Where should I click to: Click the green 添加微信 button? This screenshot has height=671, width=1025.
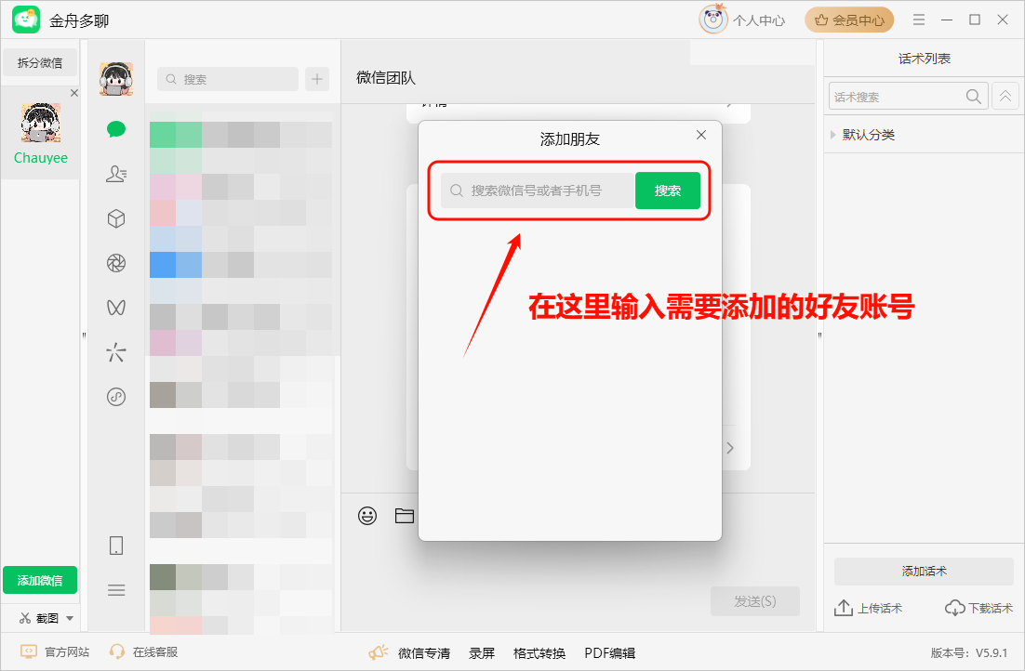coord(40,580)
